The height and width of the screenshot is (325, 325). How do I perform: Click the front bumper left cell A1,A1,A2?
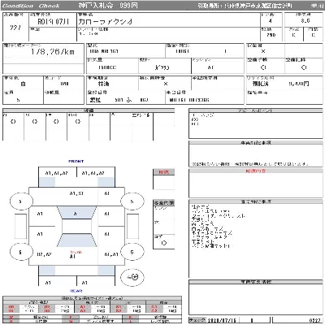(57, 173)
